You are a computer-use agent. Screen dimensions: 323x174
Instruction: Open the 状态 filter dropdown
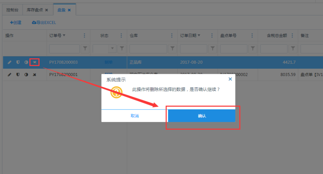113,48
